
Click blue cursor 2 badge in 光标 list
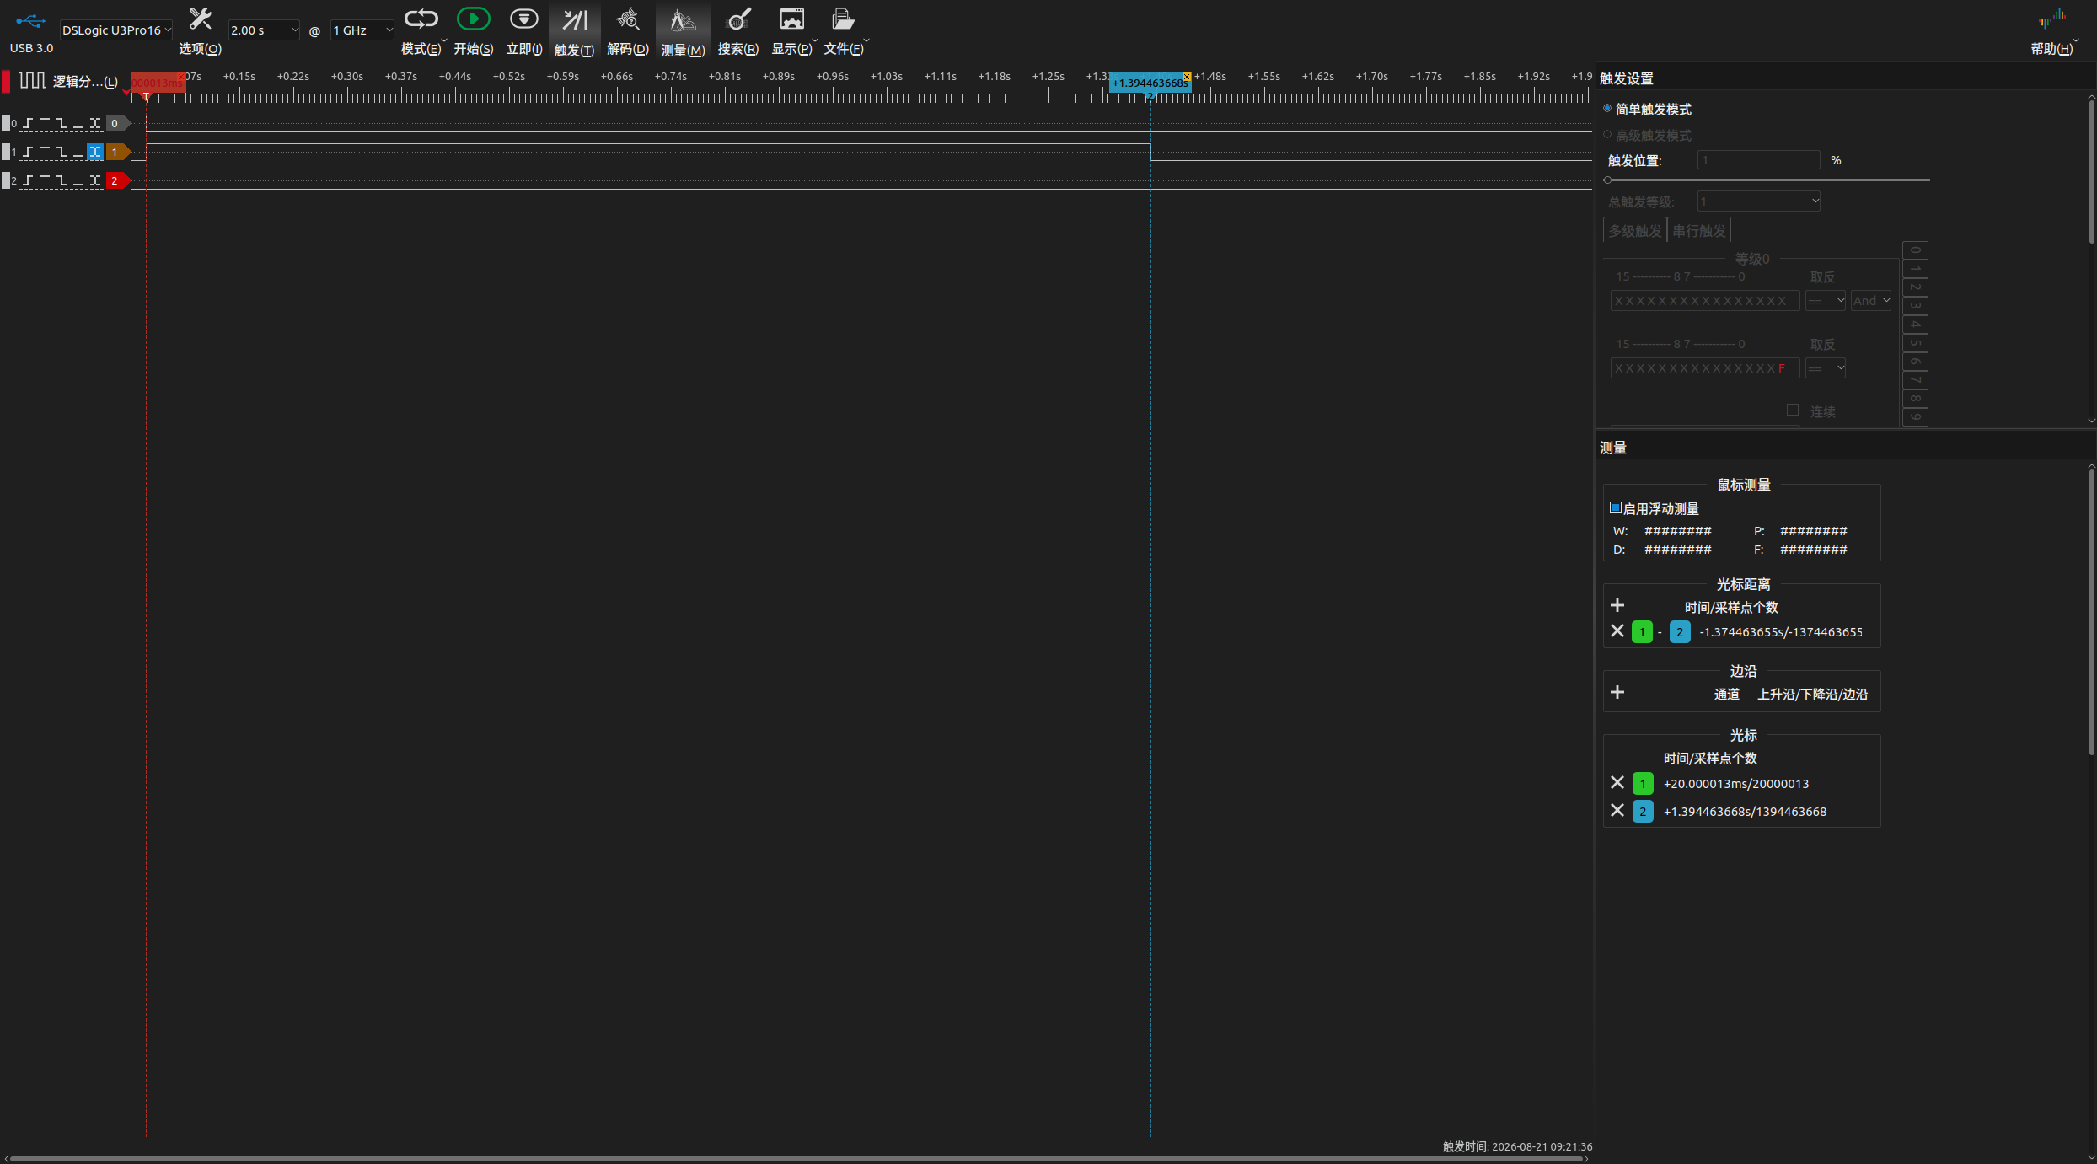1643,811
